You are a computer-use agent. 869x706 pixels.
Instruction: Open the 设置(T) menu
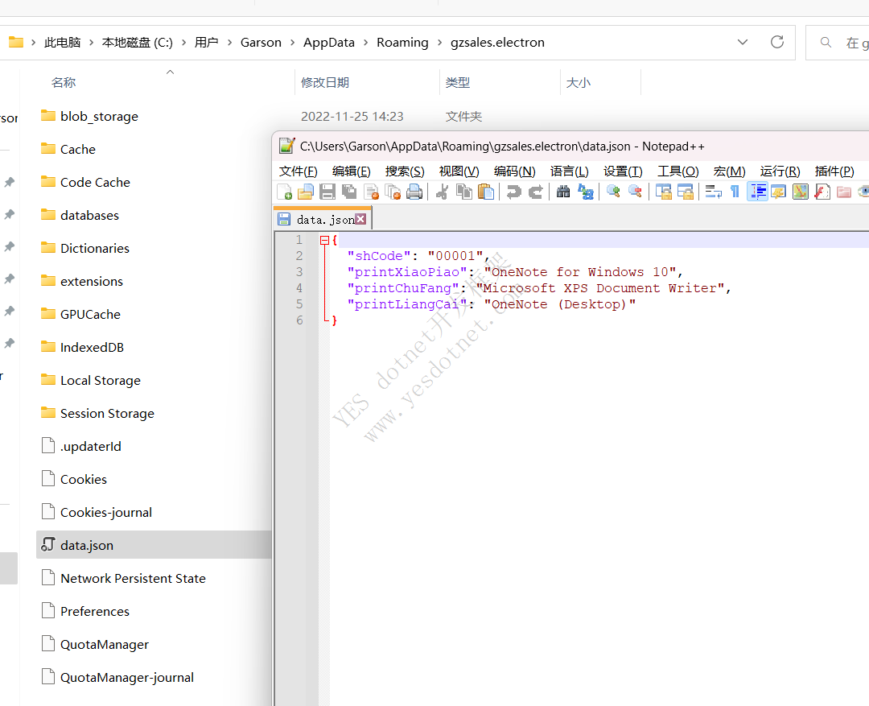tap(623, 171)
